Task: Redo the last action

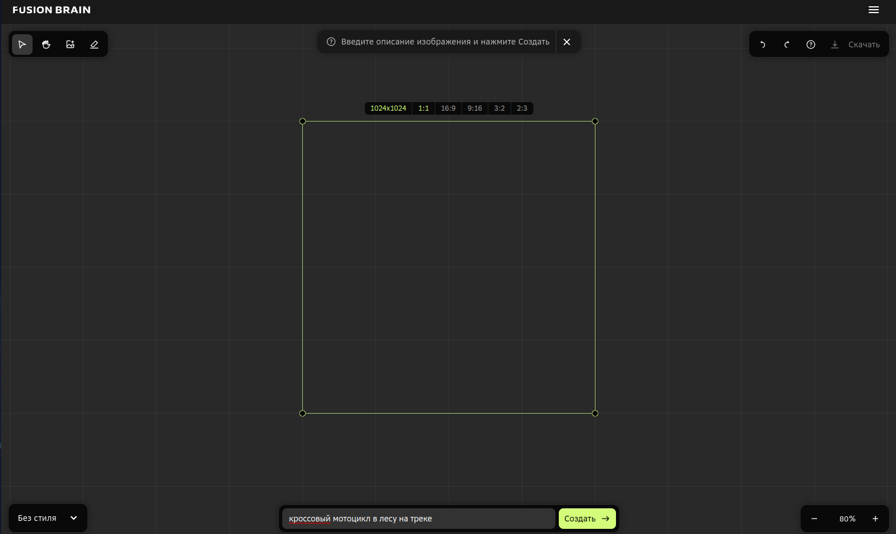Action: coord(786,44)
